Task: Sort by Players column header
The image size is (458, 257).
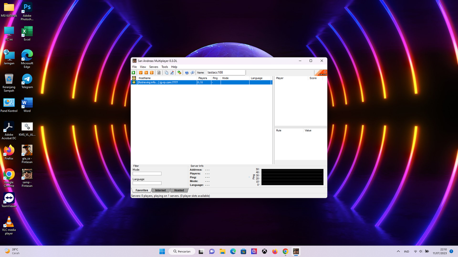Action: click(204, 78)
